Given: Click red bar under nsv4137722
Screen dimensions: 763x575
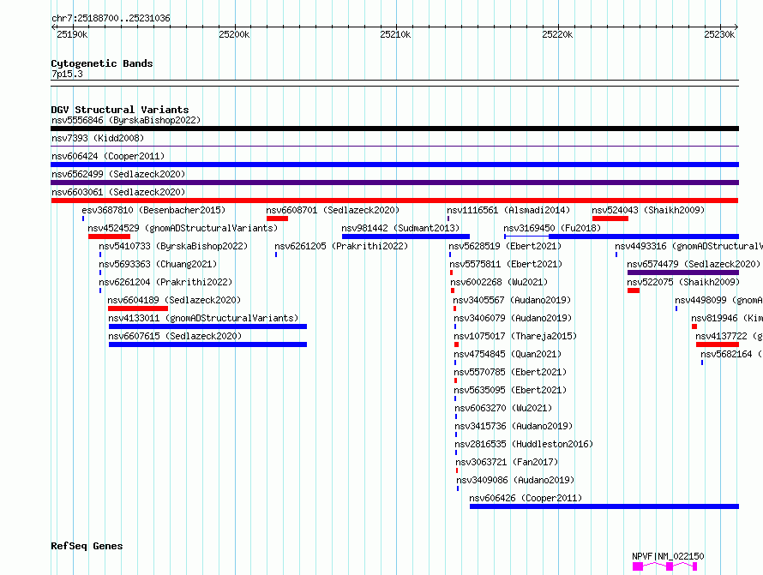Looking at the screenshot, I should pos(718,344).
